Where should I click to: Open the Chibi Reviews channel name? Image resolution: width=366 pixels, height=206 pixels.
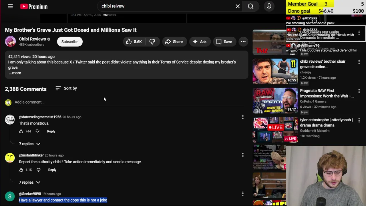[x=32, y=39]
